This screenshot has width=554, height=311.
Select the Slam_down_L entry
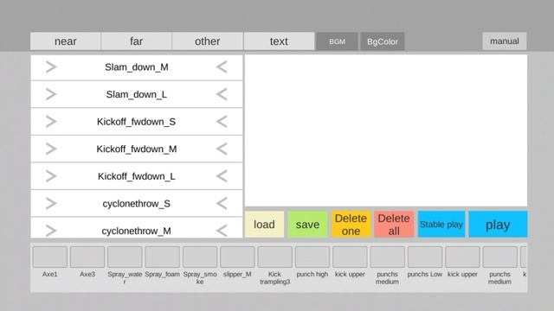[137, 94]
